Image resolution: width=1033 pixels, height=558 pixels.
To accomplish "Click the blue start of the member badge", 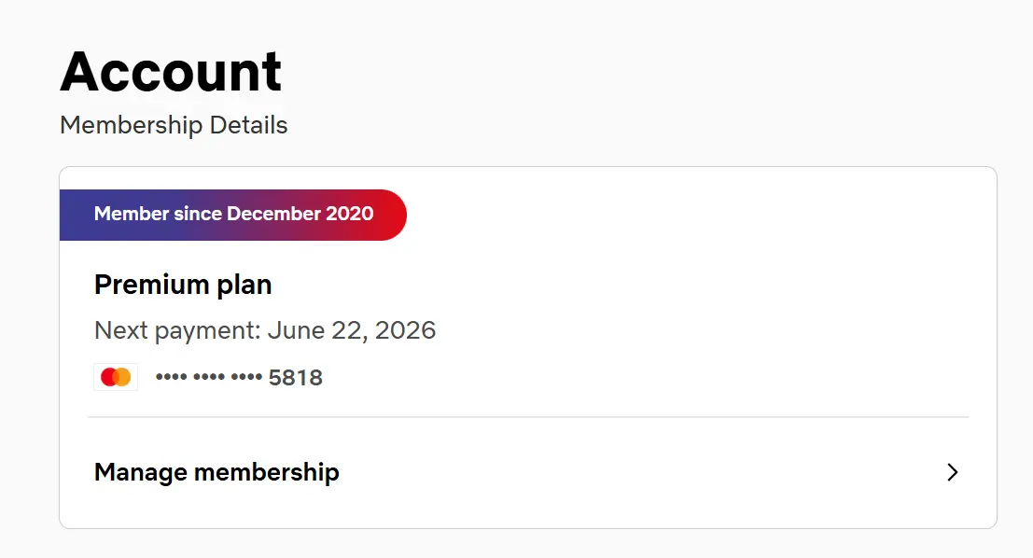I will pos(76,215).
